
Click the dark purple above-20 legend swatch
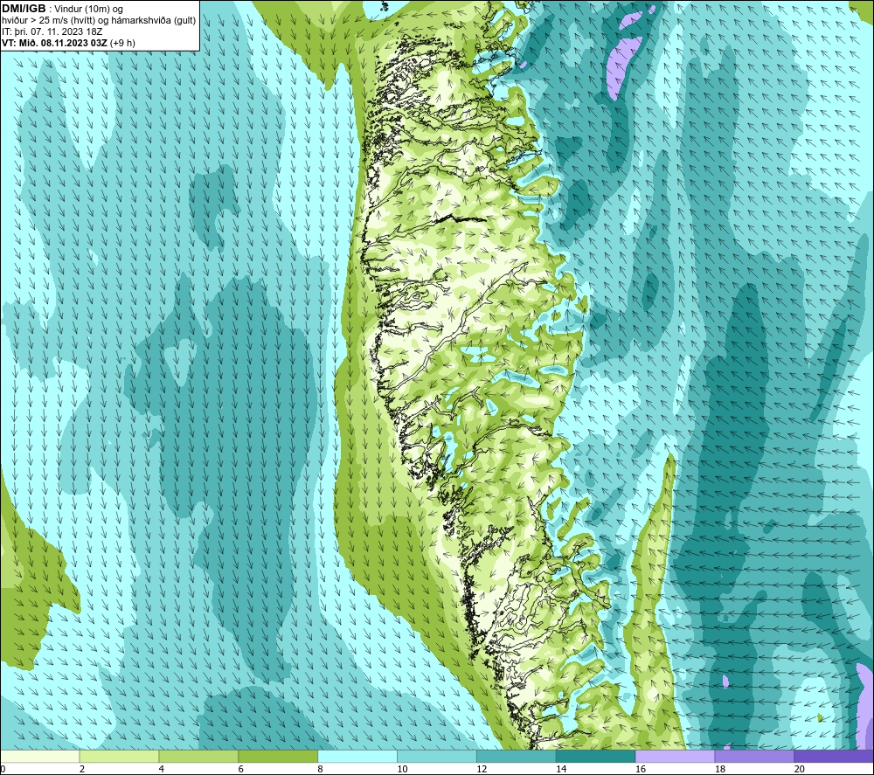(834, 756)
